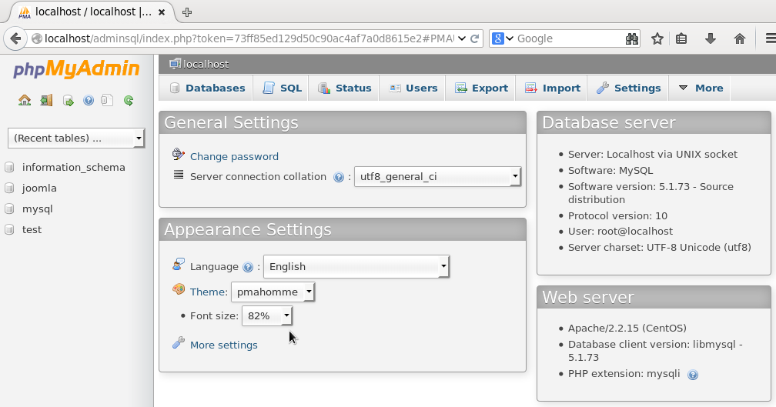This screenshot has width=776, height=407.
Task: Click test database icon
Action: [x=9, y=230]
